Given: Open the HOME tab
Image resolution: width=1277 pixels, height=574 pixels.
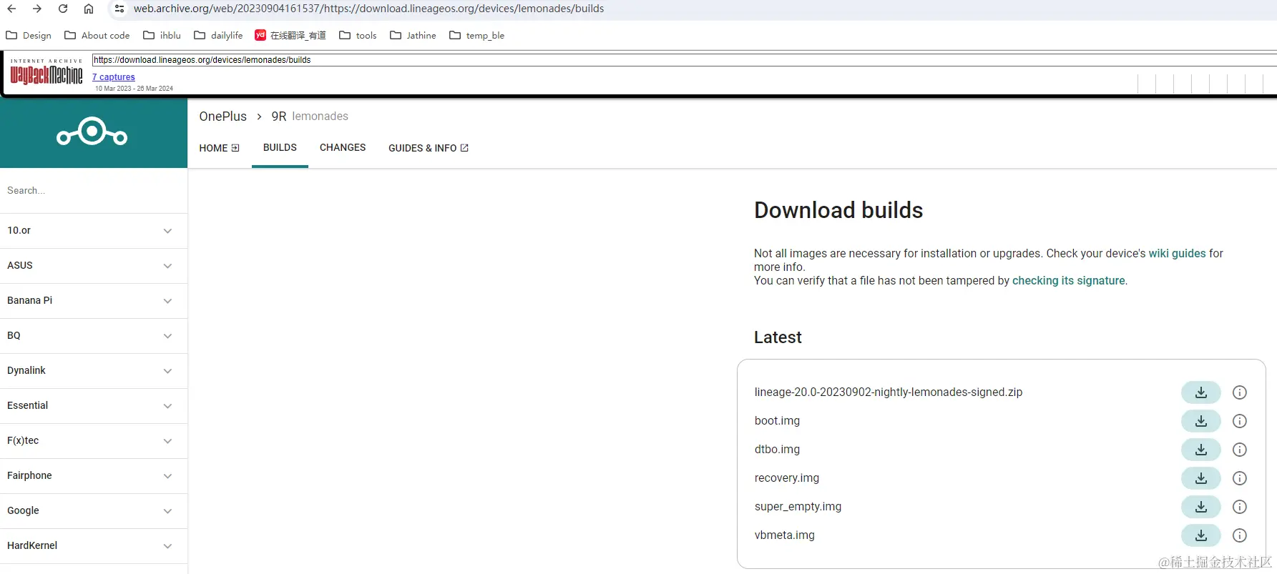Looking at the screenshot, I should [x=219, y=148].
